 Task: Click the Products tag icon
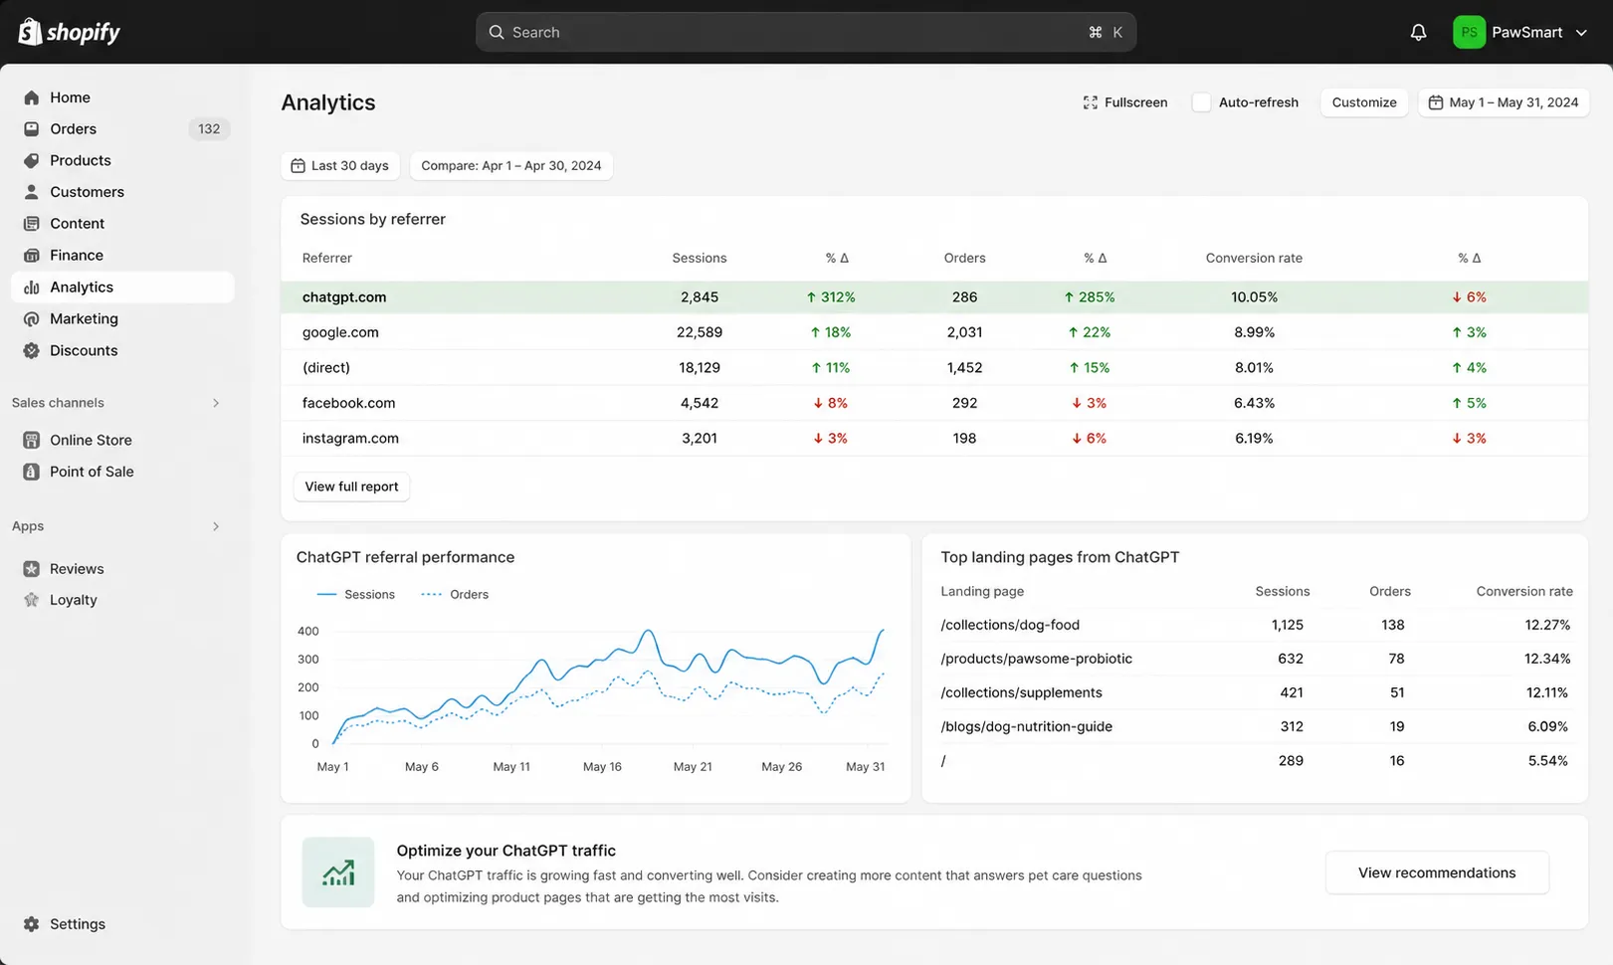32,160
